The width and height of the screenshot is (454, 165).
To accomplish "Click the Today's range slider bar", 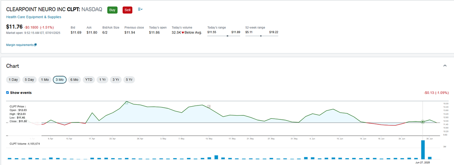I will click(x=224, y=36).
